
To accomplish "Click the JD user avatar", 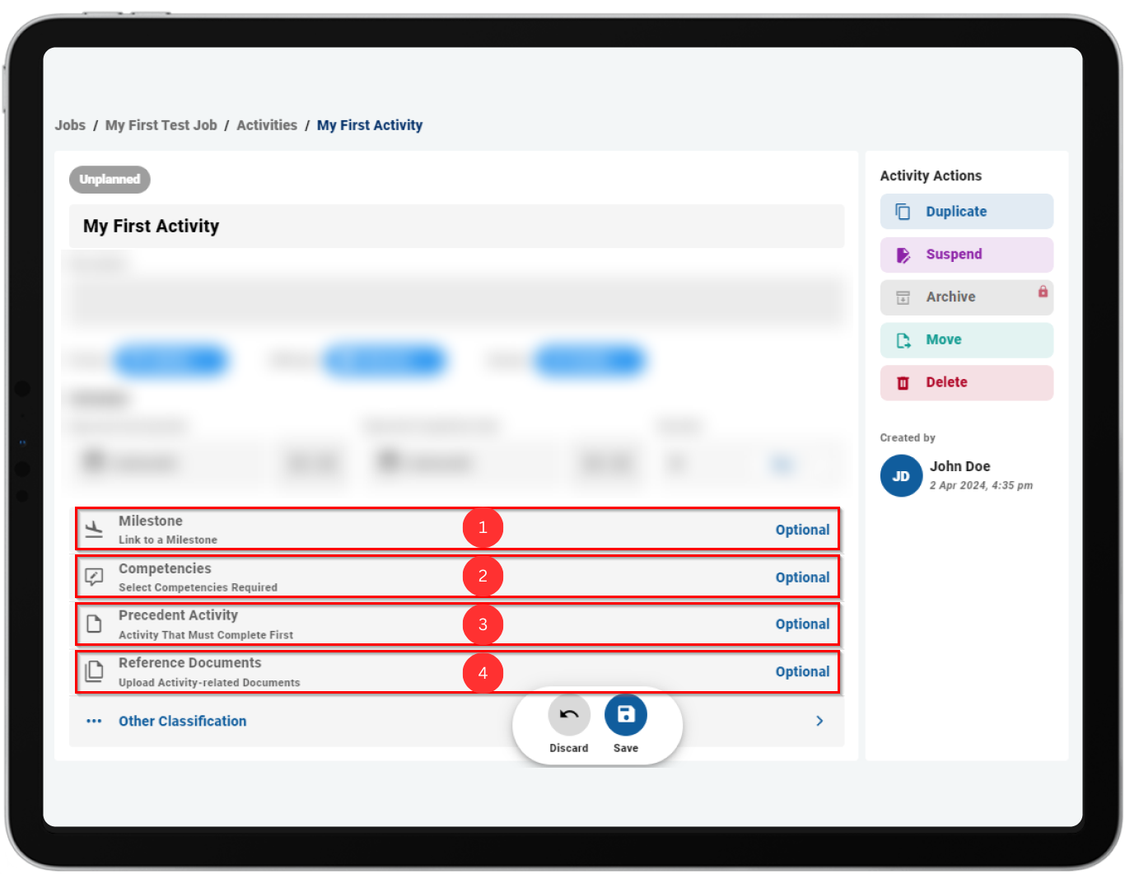I will [x=901, y=476].
